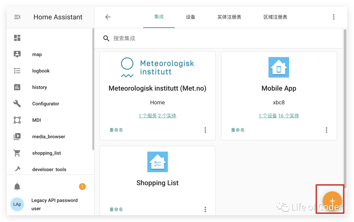The image size is (354, 222).
Task: Switch to the 实体注册表 tab
Action: [x=229, y=17]
